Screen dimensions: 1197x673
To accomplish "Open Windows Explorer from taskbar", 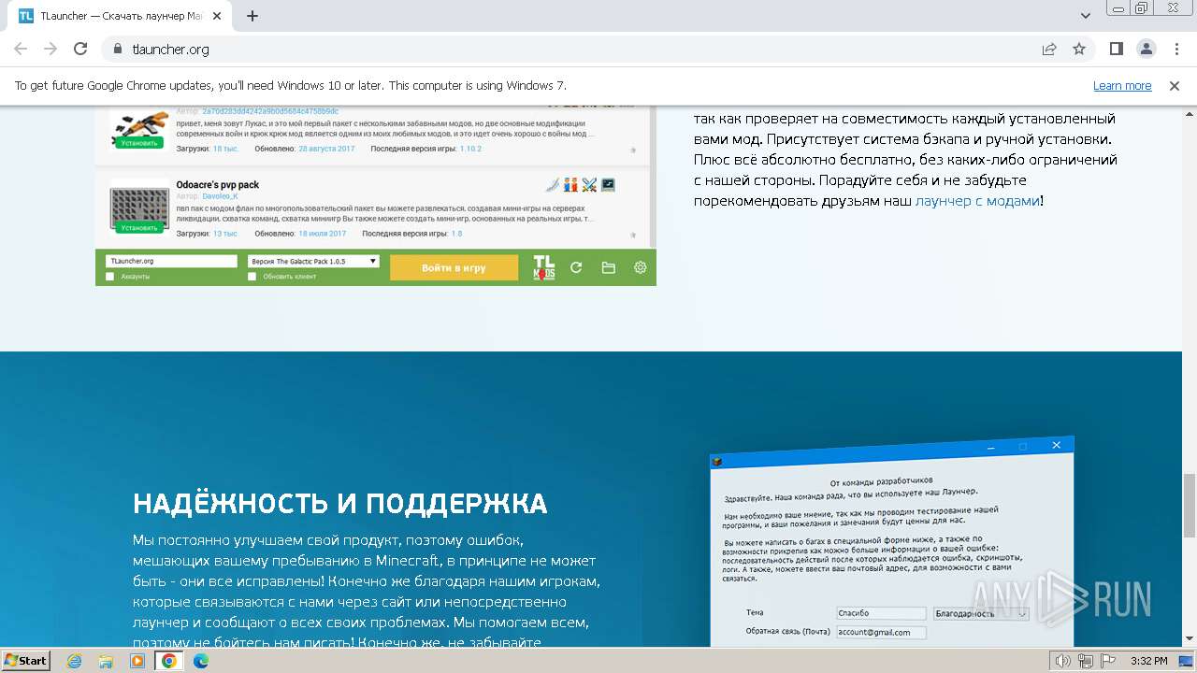I will point(106,661).
